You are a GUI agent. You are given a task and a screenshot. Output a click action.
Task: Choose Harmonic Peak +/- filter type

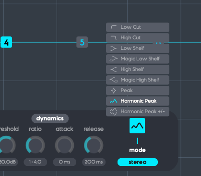[x=138, y=112]
